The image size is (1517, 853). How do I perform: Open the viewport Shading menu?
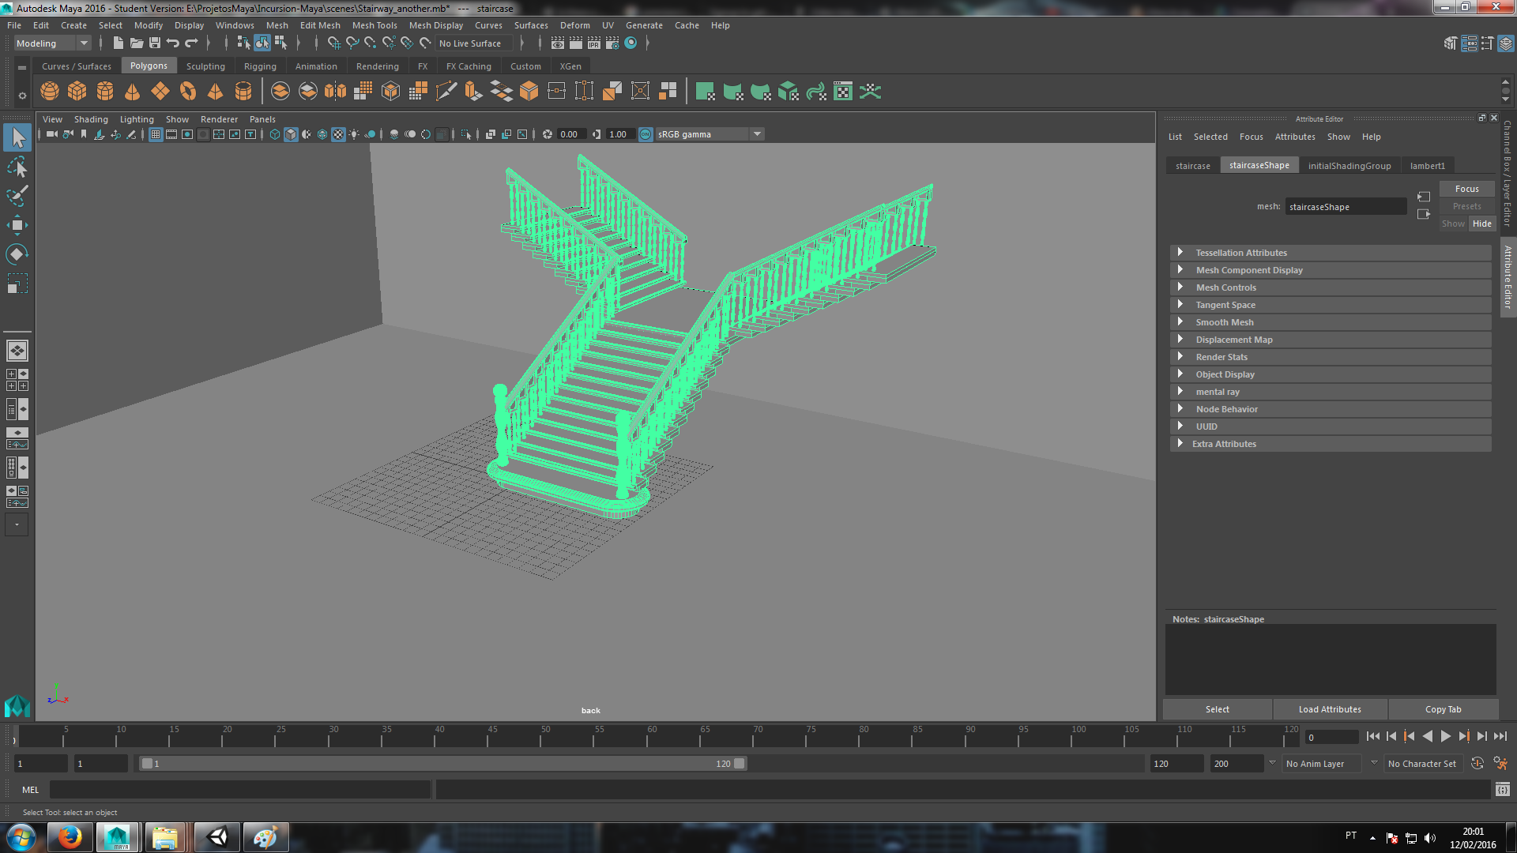pos(91,119)
